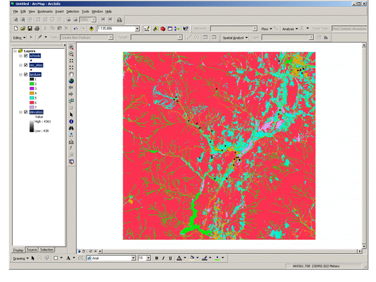Switch to the Display tab
376x282 pixels.
pos(18,250)
